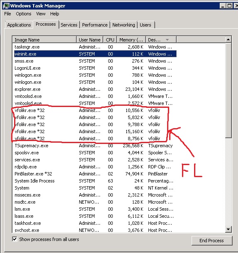Viewport: 238px width, 253px height.
Task: Click the 236,568 K memory value
Action: coord(133,146)
